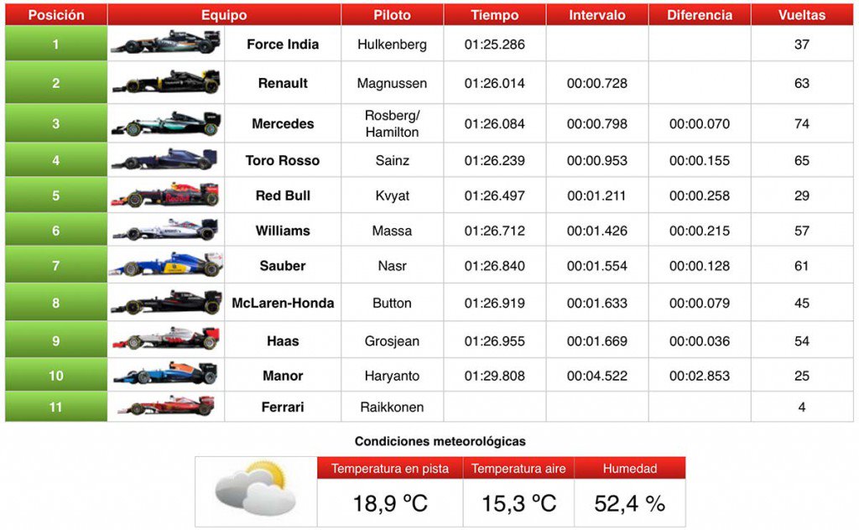Click the McLaren-Honda team name
The image size is (859, 530).
(283, 303)
